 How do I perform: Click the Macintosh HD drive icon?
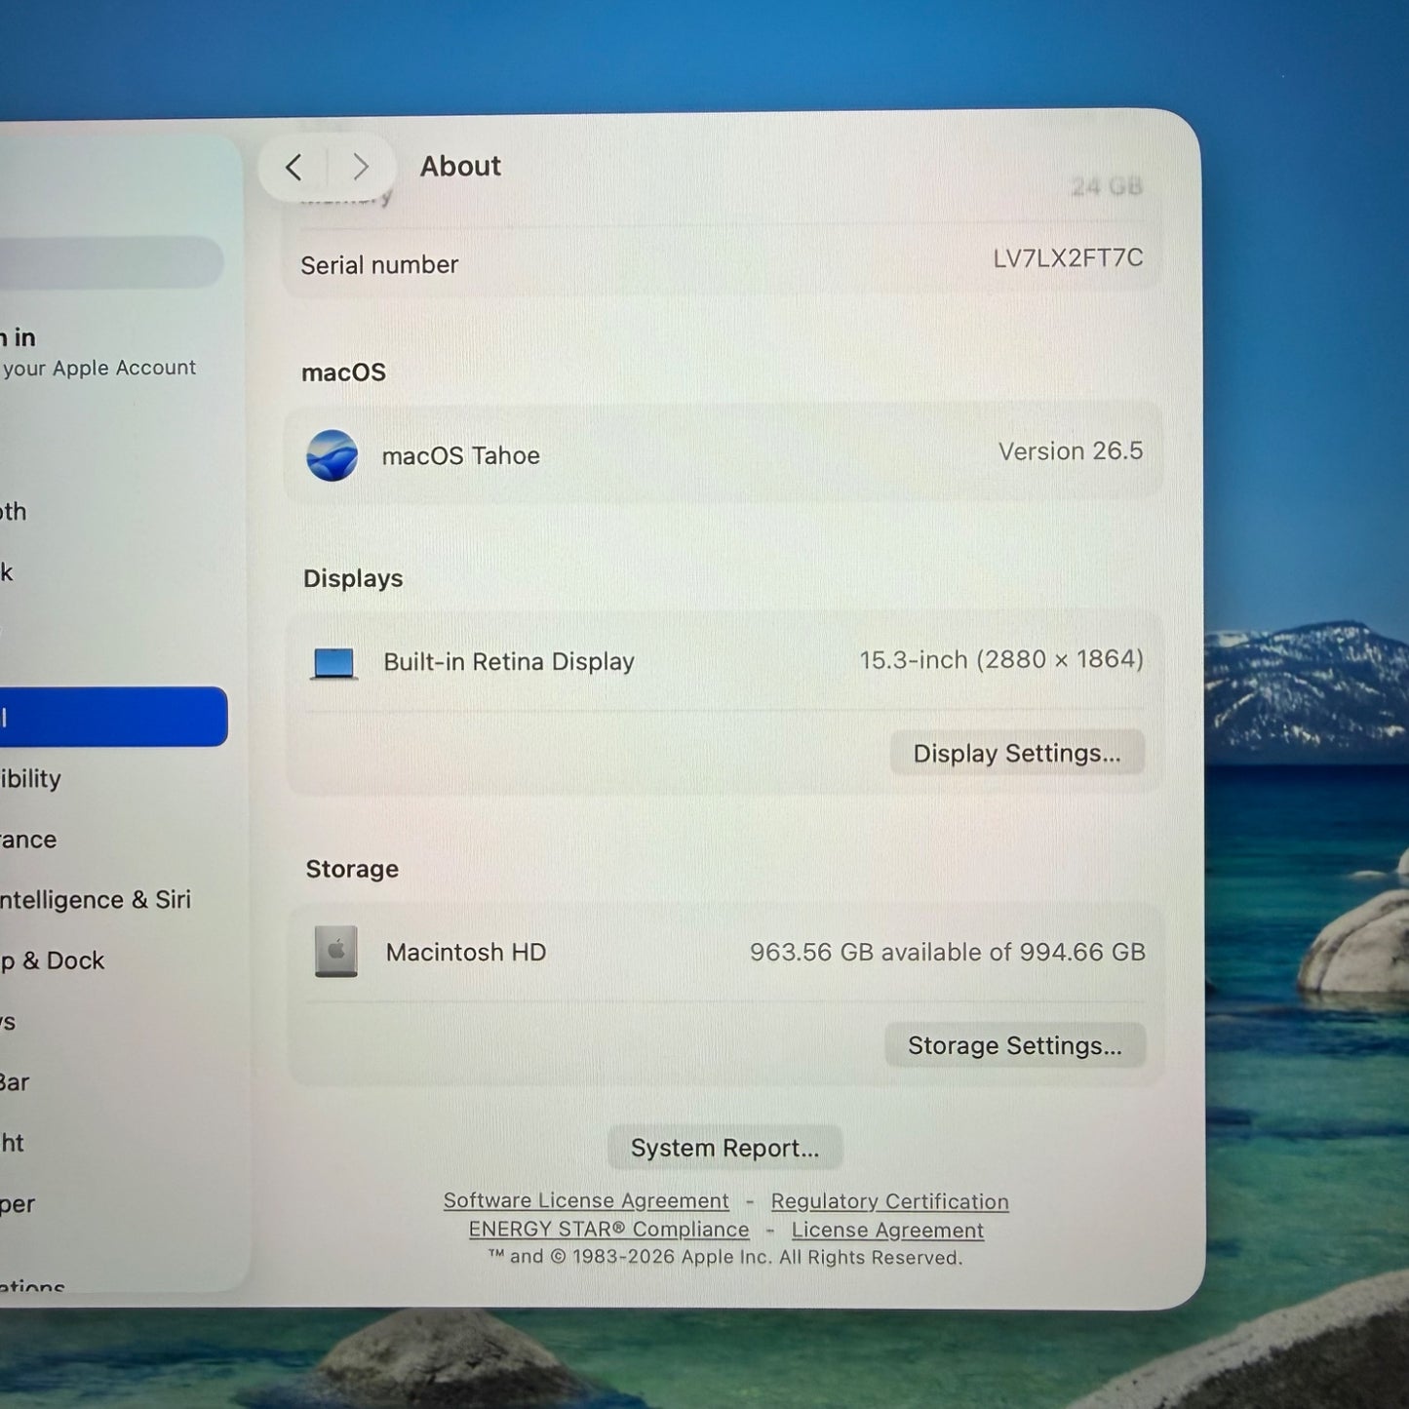335,951
